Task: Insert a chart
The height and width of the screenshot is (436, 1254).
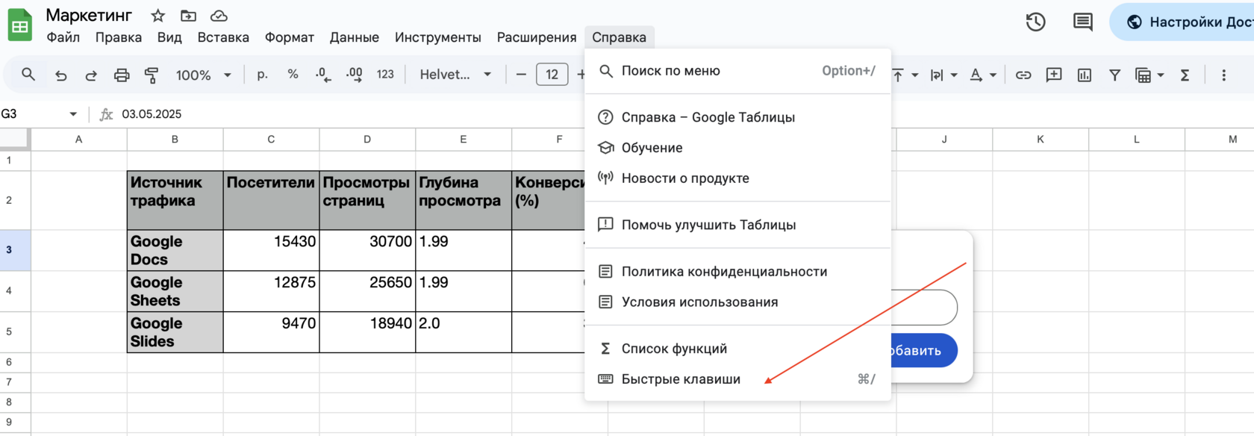Action: [x=1085, y=75]
